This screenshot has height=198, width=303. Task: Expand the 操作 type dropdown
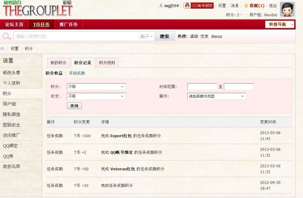tap(216, 96)
